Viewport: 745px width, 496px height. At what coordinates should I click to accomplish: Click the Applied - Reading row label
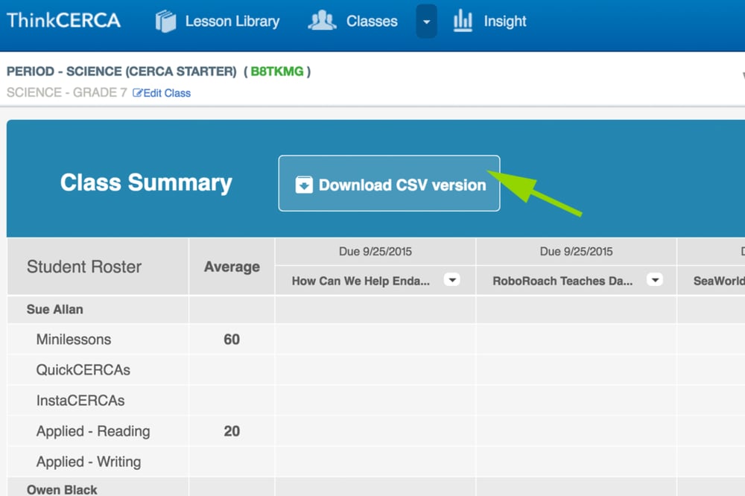93,431
